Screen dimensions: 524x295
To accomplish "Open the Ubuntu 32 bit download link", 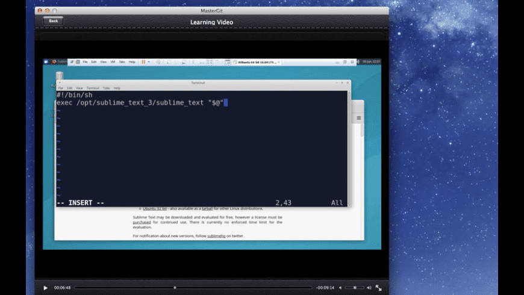I will [154, 208].
